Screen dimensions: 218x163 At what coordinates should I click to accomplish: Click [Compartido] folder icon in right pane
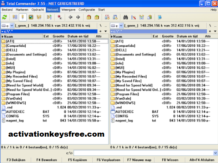[113, 46]
